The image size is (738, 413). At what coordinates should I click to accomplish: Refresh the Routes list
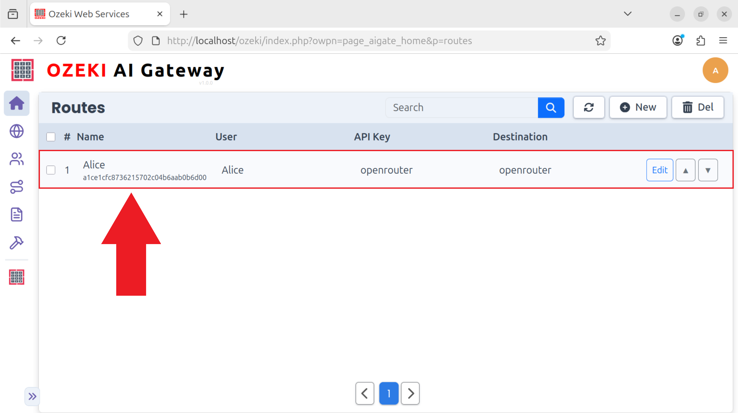click(x=589, y=107)
